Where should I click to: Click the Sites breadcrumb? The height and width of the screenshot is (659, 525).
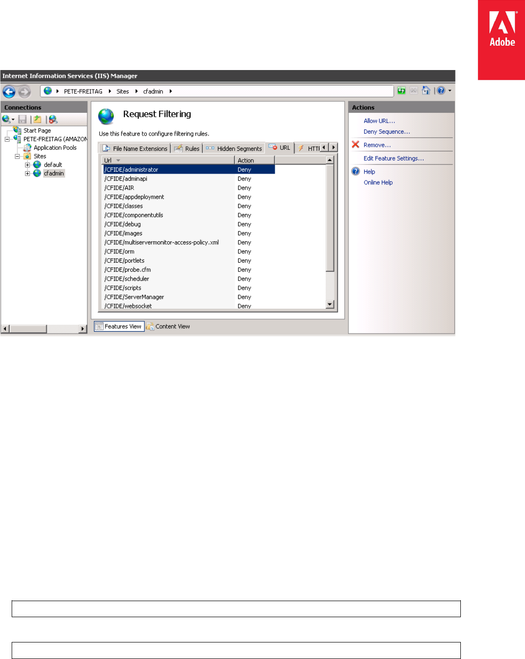pos(122,91)
